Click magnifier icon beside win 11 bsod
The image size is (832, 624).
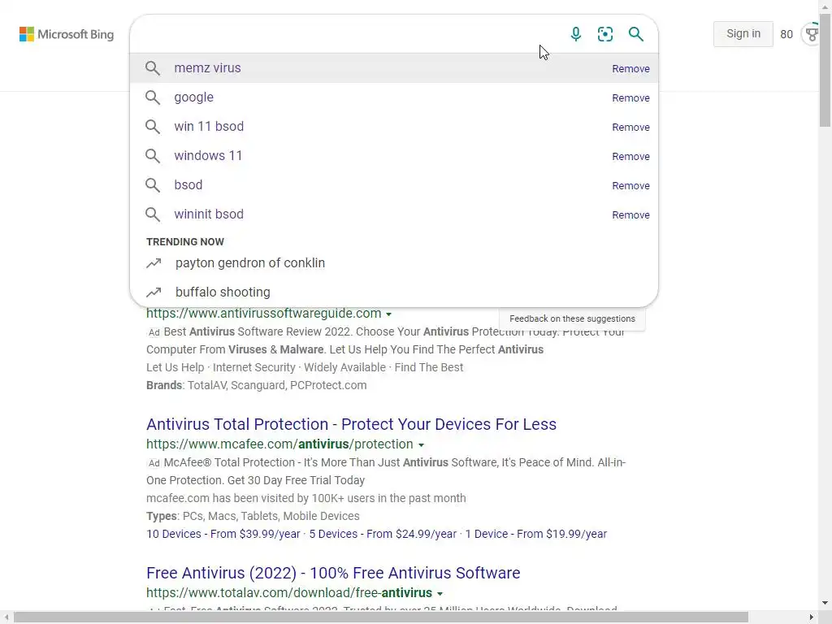point(152,126)
